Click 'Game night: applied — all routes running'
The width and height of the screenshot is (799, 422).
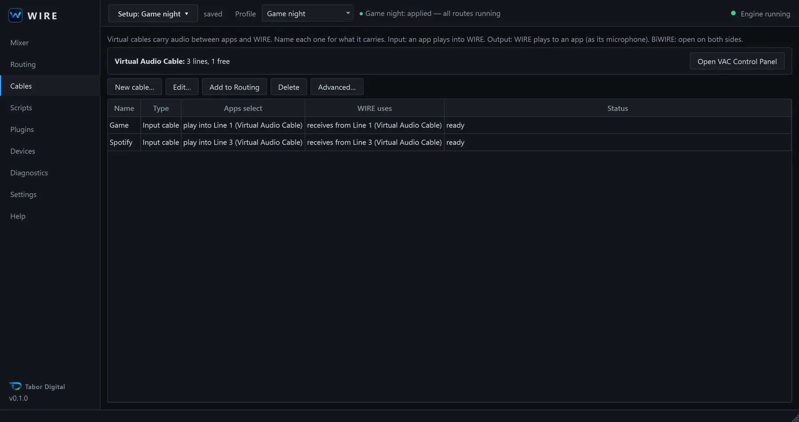click(430, 13)
